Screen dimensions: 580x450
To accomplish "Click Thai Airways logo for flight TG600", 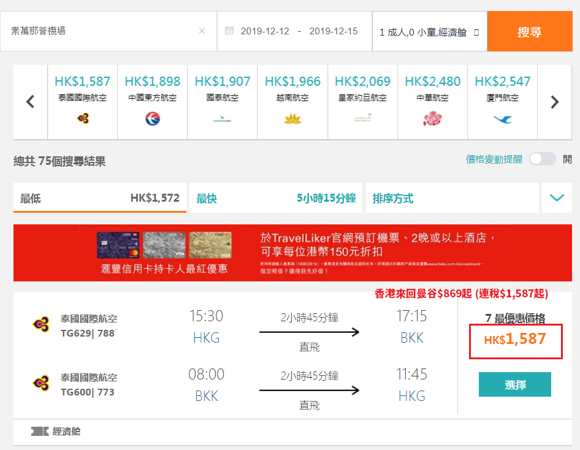I will click(x=41, y=383).
